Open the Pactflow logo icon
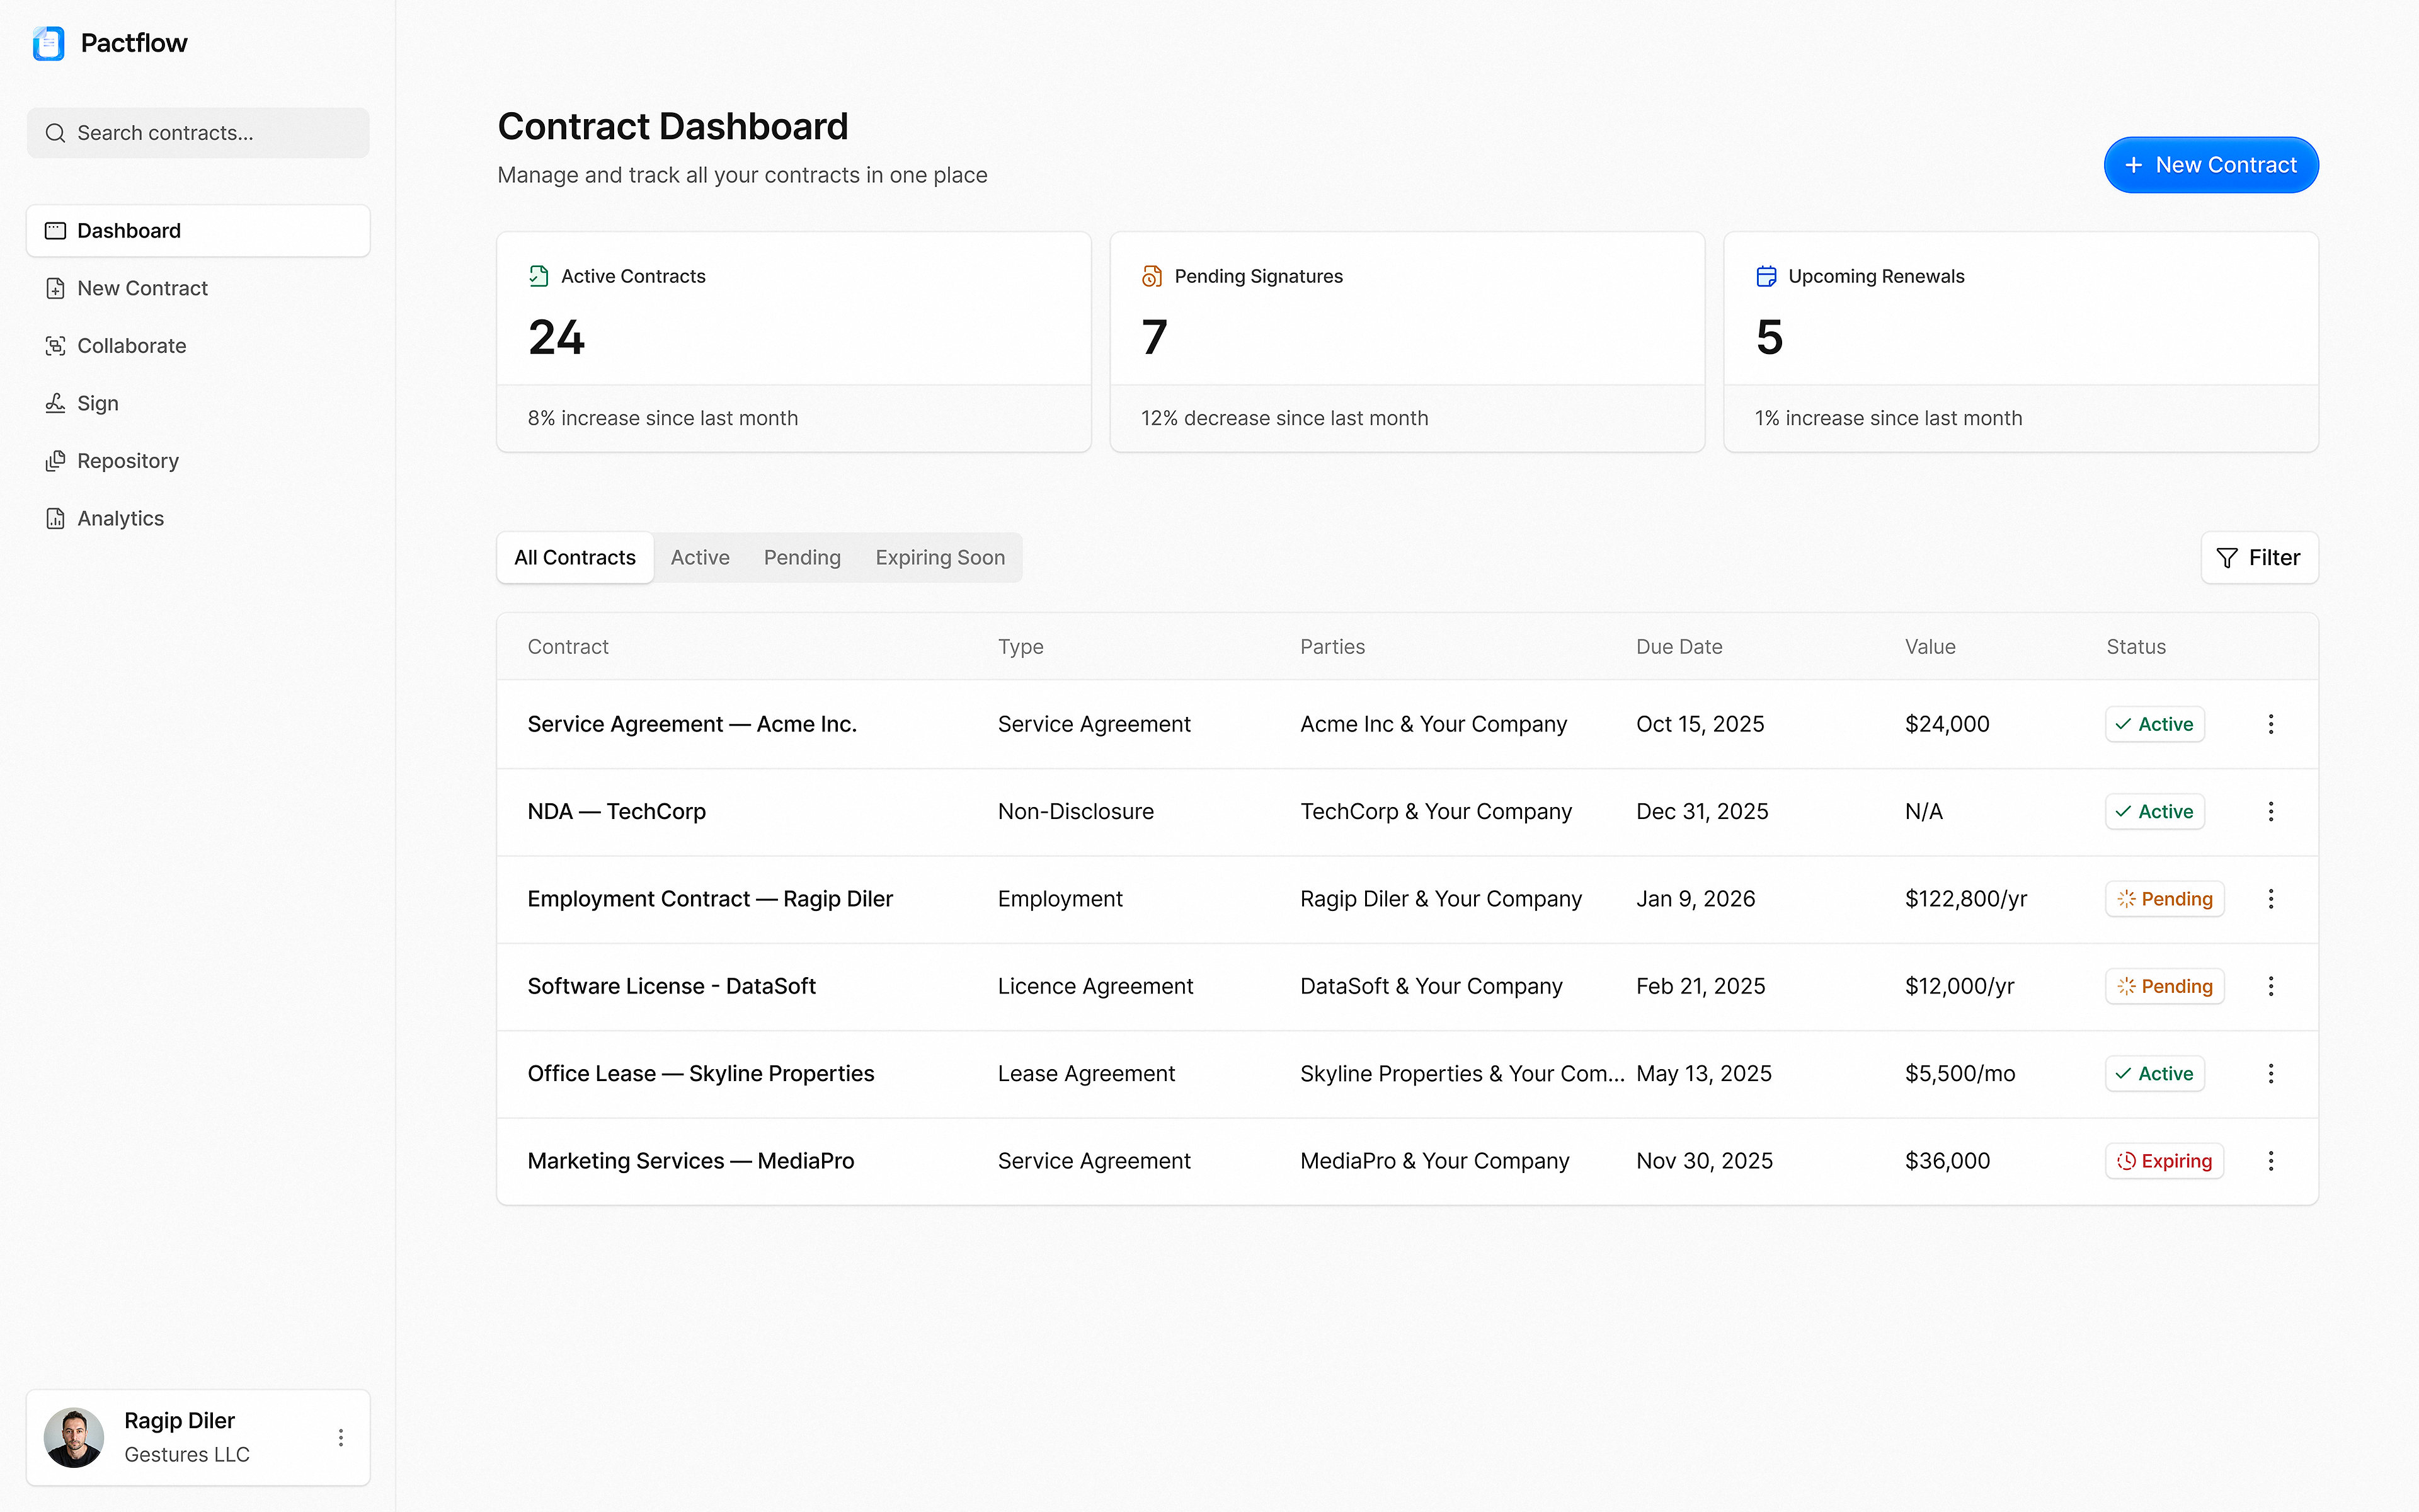The height and width of the screenshot is (1512, 2419). click(48, 43)
